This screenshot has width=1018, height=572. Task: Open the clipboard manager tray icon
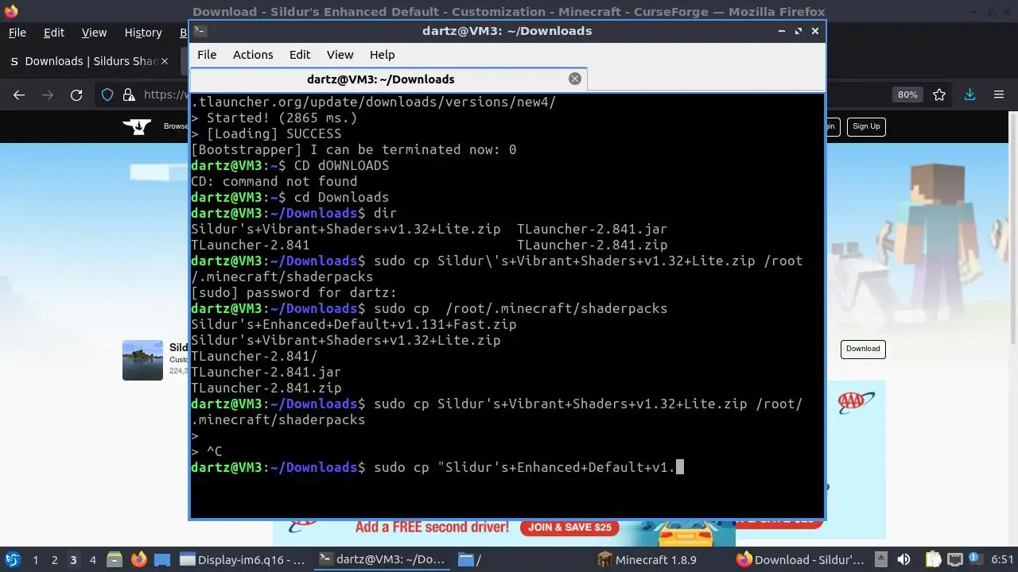click(934, 559)
